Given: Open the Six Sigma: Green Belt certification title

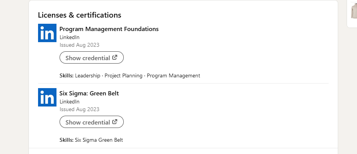Looking at the screenshot, I should [89, 93].
